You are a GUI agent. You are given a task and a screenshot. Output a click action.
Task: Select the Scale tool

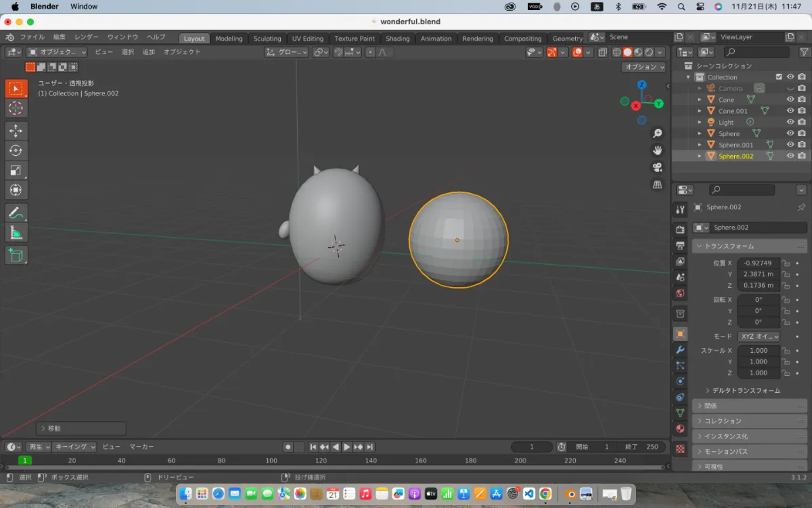click(16, 170)
